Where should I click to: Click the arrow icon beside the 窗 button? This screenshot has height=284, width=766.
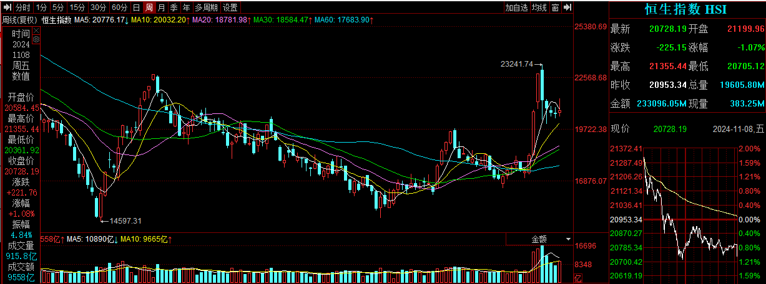point(567,7)
